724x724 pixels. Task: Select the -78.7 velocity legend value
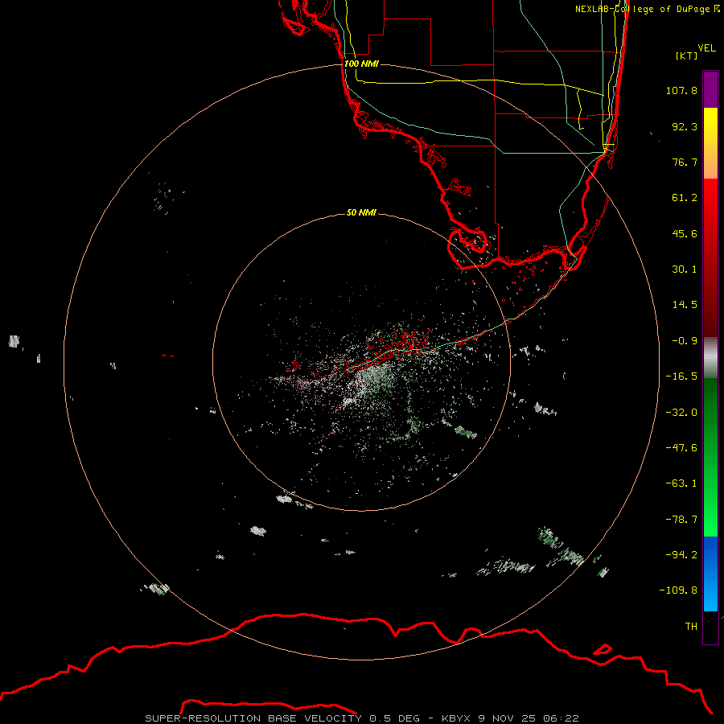[x=681, y=520]
